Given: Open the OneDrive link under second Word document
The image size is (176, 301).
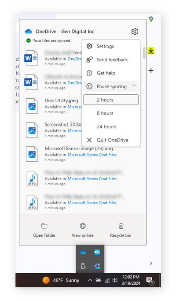Looking at the screenshot, I should pos(75,83).
